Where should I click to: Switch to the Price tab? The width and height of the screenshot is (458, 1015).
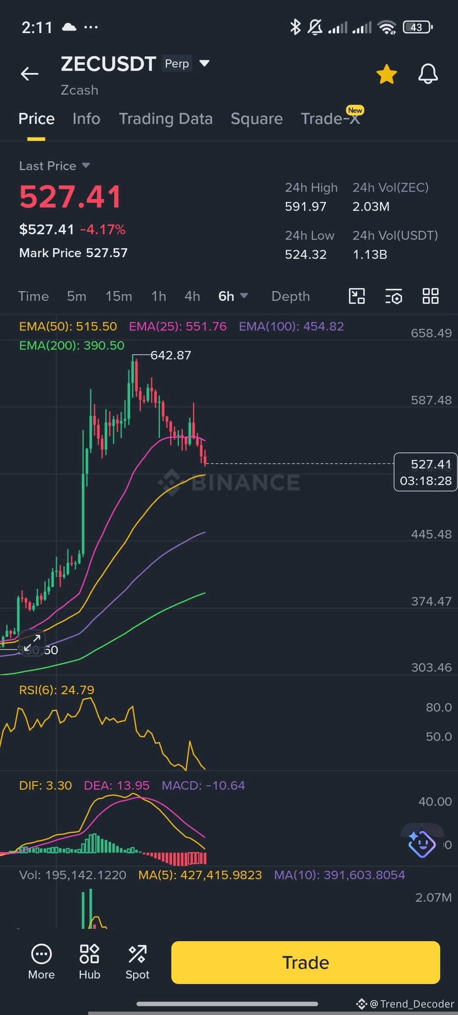point(36,119)
